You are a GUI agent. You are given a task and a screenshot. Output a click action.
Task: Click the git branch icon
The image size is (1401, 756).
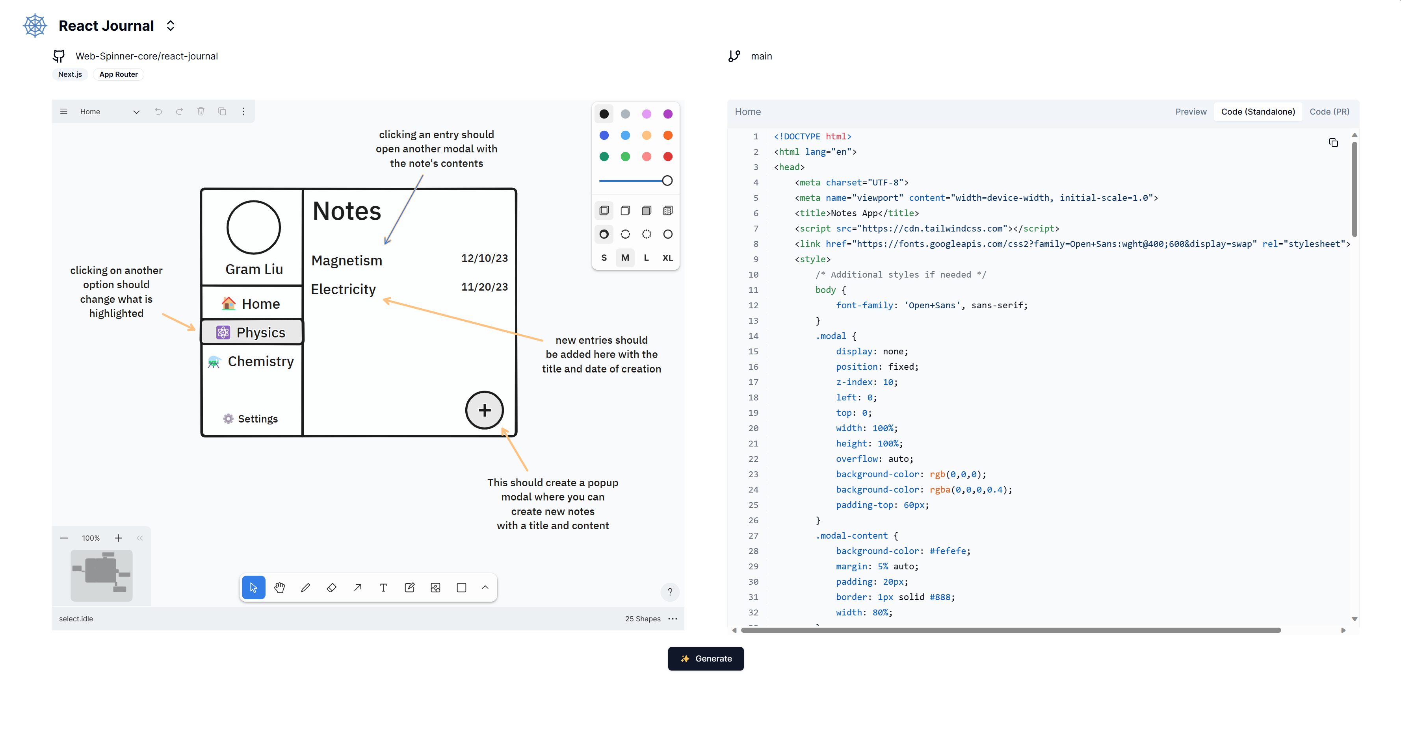[x=734, y=56]
